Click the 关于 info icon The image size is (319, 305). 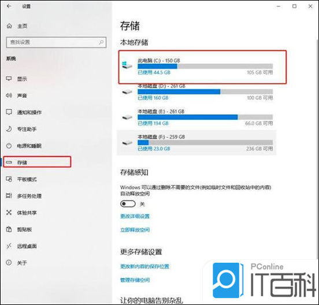9,262
